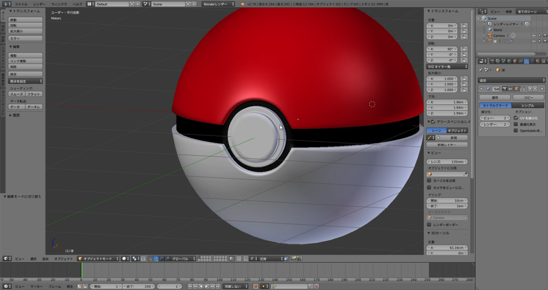
Task: Open the Constraints chain-link properties tab
Action: 521,61
